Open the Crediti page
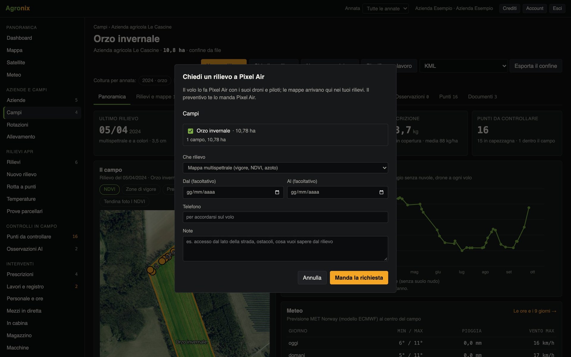The image size is (571, 357). (509, 8)
